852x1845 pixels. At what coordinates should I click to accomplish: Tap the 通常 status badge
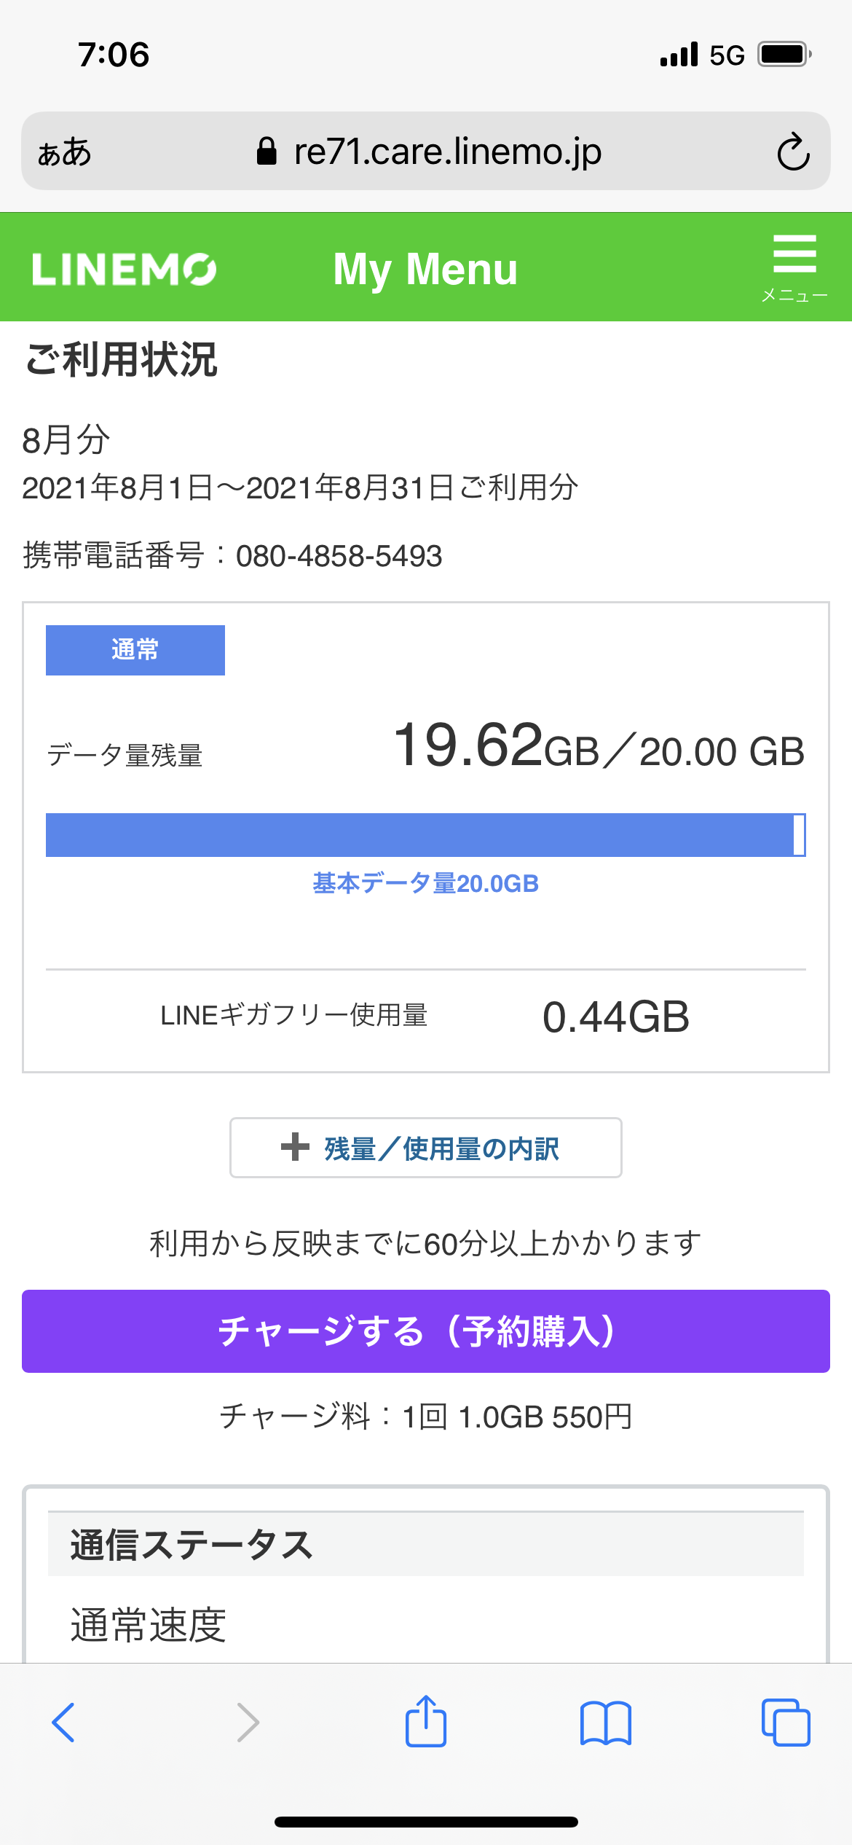click(x=135, y=650)
